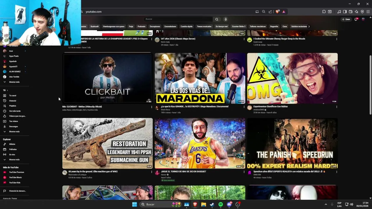Click the Crear button
Viewport: 372px width, 209px height.
(x=346, y=19)
